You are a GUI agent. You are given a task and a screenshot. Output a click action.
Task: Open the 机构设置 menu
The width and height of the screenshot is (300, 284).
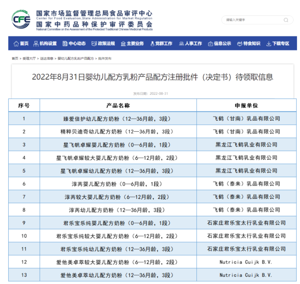pyautogui.click(x=48, y=44)
